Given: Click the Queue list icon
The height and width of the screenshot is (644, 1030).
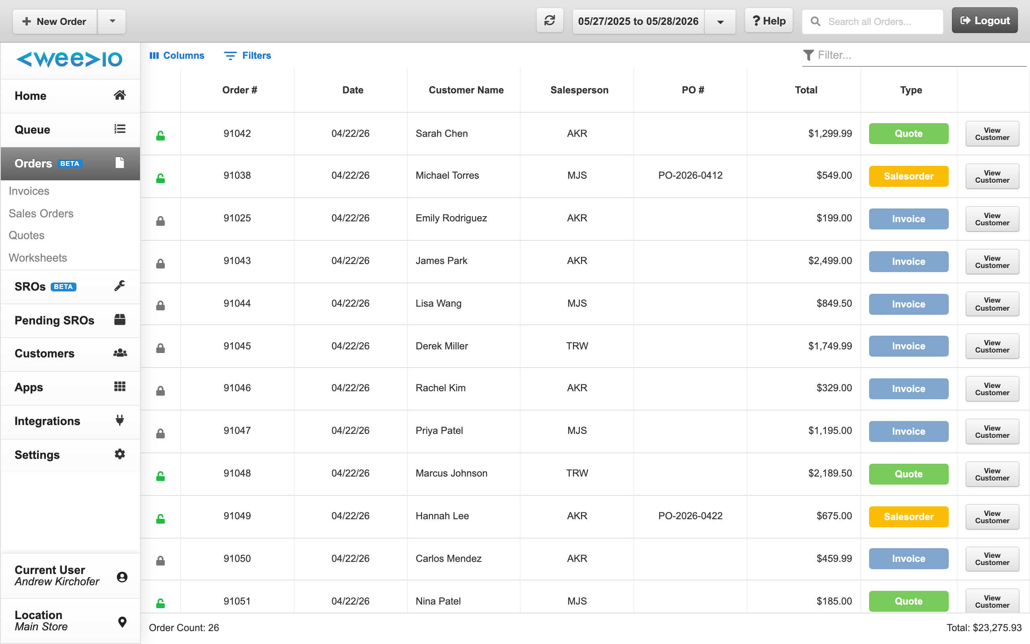Looking at the screenshot, I should point(119,129).
